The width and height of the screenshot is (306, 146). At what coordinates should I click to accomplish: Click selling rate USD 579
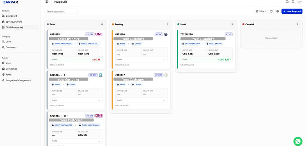[x=83, y=135]
